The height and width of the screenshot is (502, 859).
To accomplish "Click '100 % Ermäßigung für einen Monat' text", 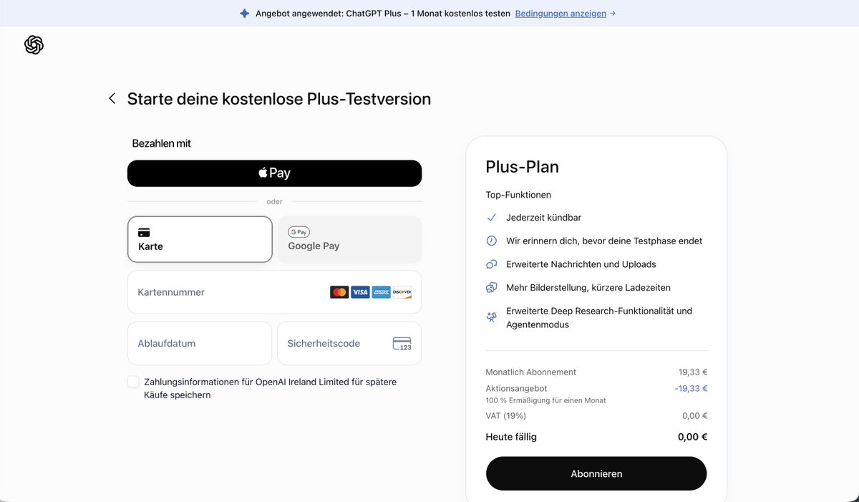I will (x=546, y=400).
